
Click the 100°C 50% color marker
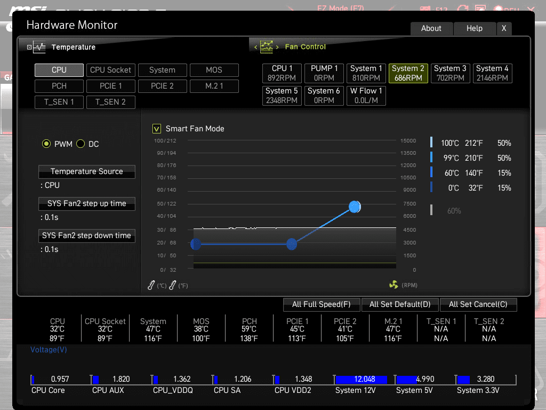(x=431, y=142)
